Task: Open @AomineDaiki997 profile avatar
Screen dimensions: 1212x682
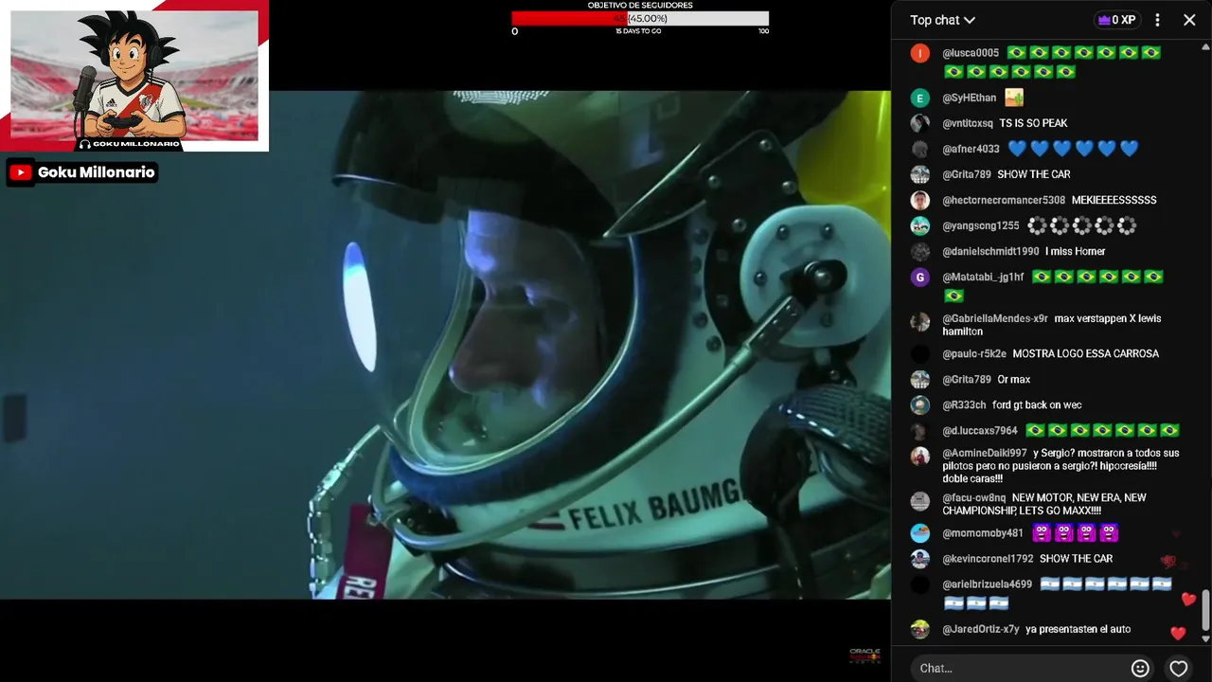Action: click(920, 456)
